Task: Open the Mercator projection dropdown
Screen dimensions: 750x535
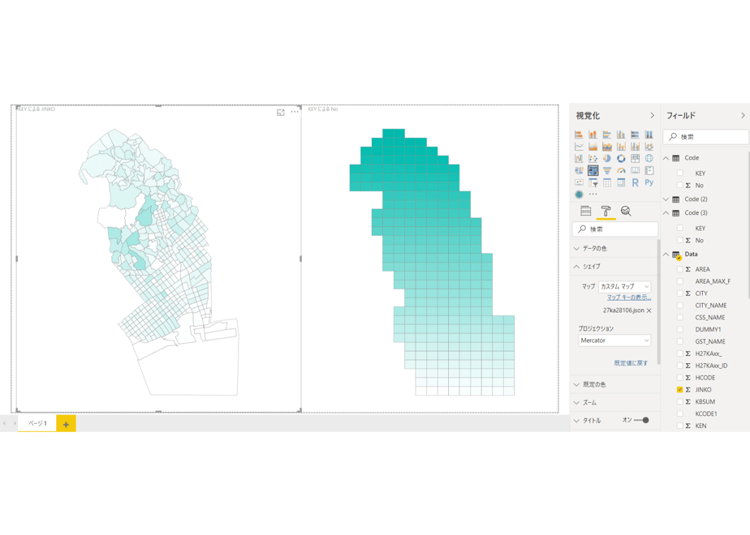Action: 614,340
